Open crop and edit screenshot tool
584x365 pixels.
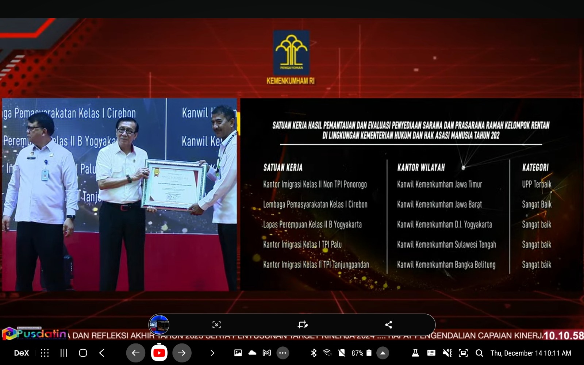pos(303,325)
